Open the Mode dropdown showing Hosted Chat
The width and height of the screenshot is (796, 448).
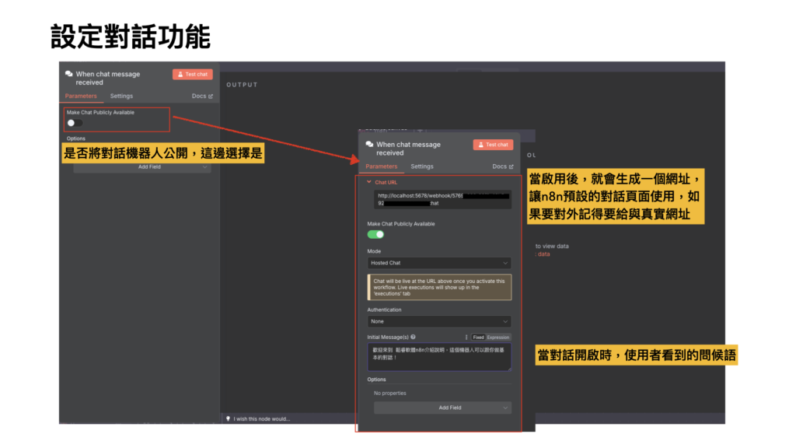(439, 263)
